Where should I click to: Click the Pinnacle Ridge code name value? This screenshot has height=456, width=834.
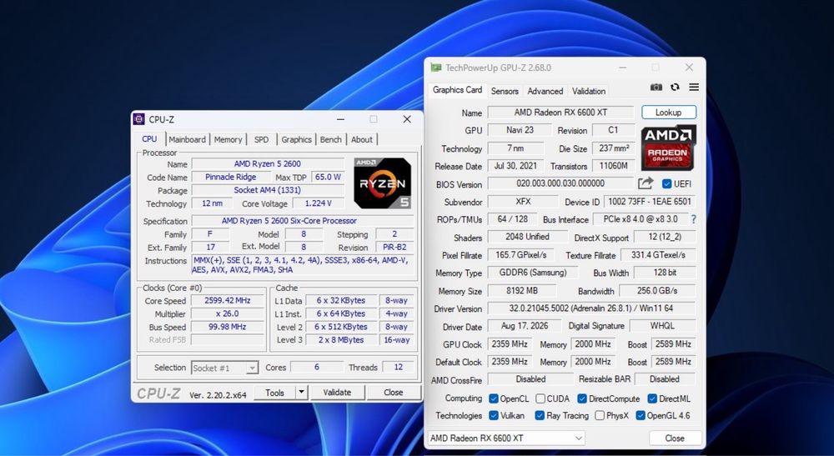[231, 177]
